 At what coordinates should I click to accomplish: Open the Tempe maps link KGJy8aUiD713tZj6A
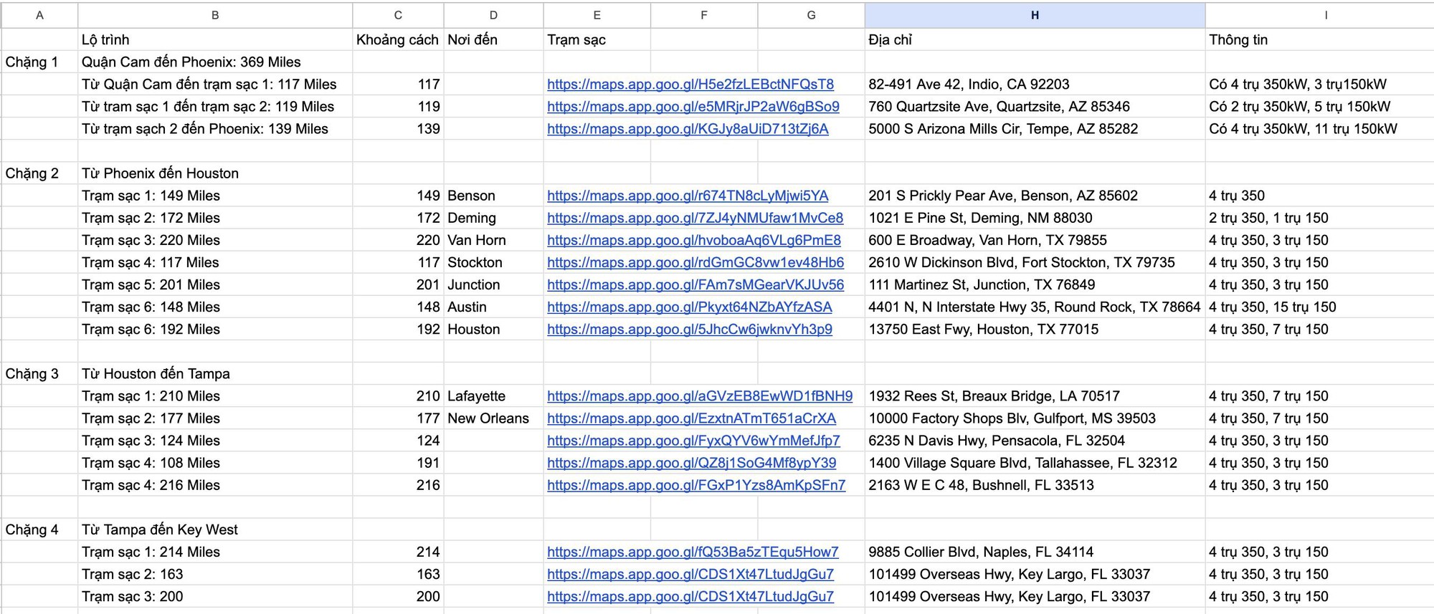pyautogui.click(x=688, y=129)
